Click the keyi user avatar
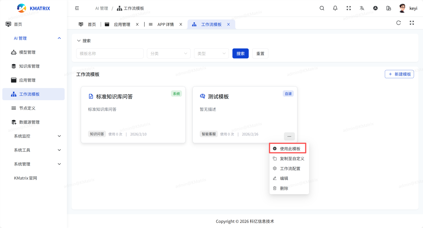This screenshot has height=228, width=423. click(402, 8)
